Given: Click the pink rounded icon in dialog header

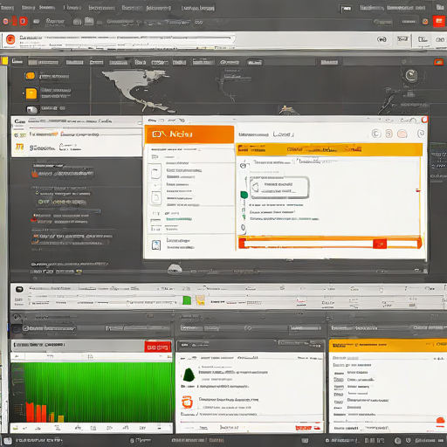Looking at the screenshot, I should point(402,134).
